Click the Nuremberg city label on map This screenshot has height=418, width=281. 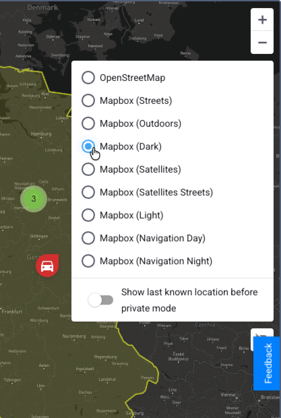pos(74,336)
